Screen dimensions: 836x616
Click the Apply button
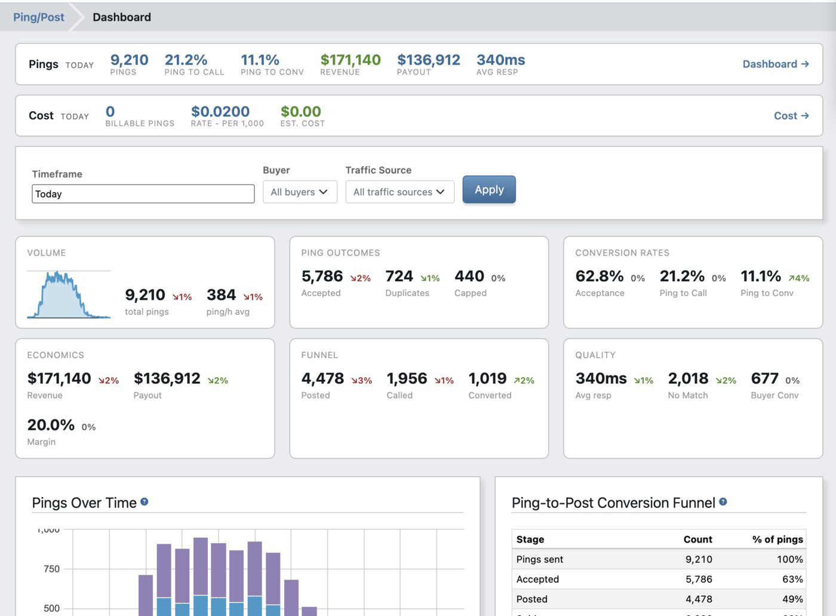(x=489, y=190)
